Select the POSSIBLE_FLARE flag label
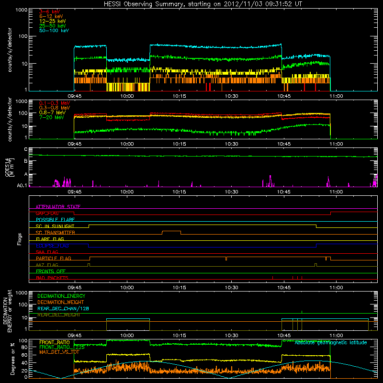The image size is (383, 383). (55, 220)
